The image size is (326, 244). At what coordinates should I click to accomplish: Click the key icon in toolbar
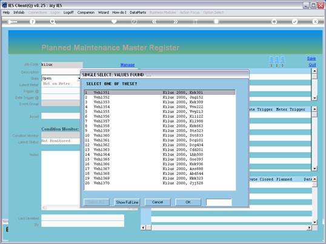[x=12, y=22]
